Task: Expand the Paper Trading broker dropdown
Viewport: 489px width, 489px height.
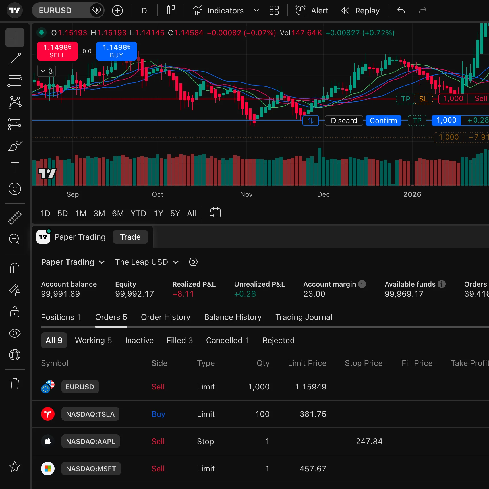Action: click(73, 262)
